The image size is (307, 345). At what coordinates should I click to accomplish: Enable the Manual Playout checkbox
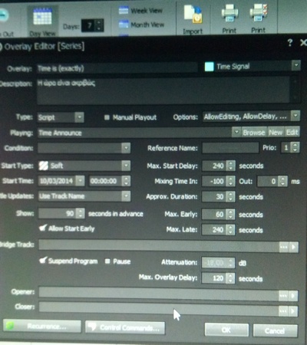coord(107,117)
